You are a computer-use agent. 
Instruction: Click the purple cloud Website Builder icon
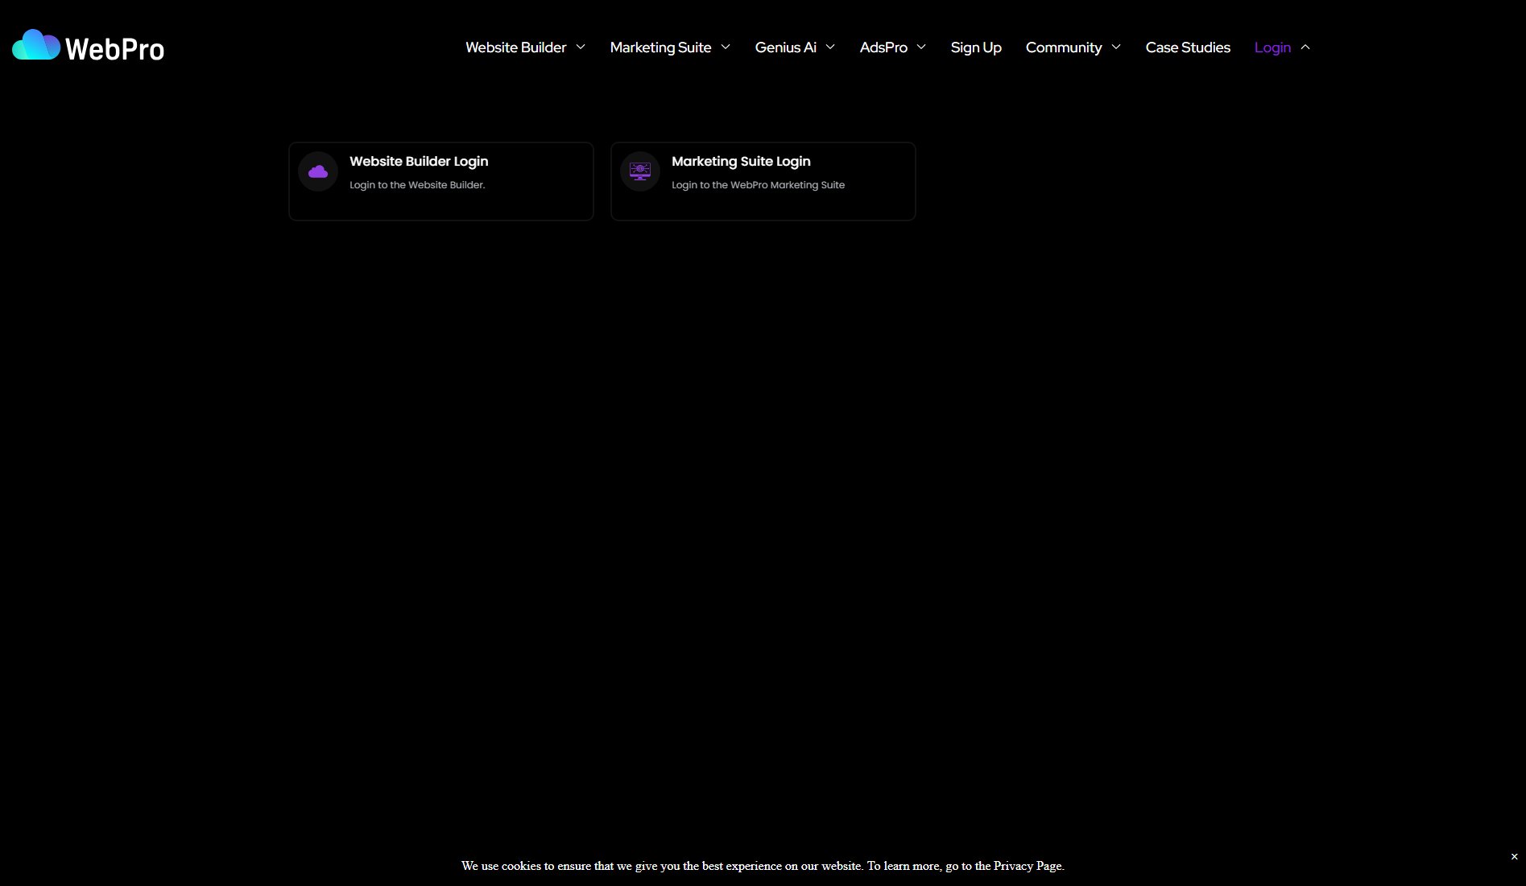coord(318,171)
